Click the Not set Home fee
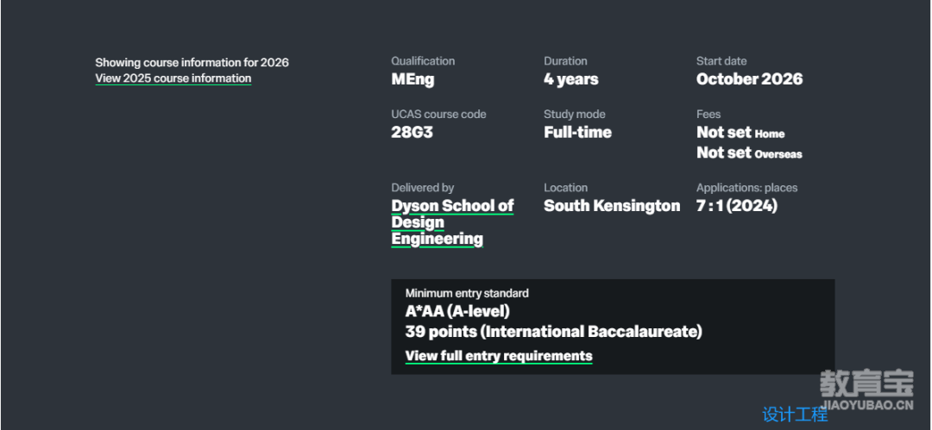This screenshot has width=932, height=430. [x=740, y=133]
